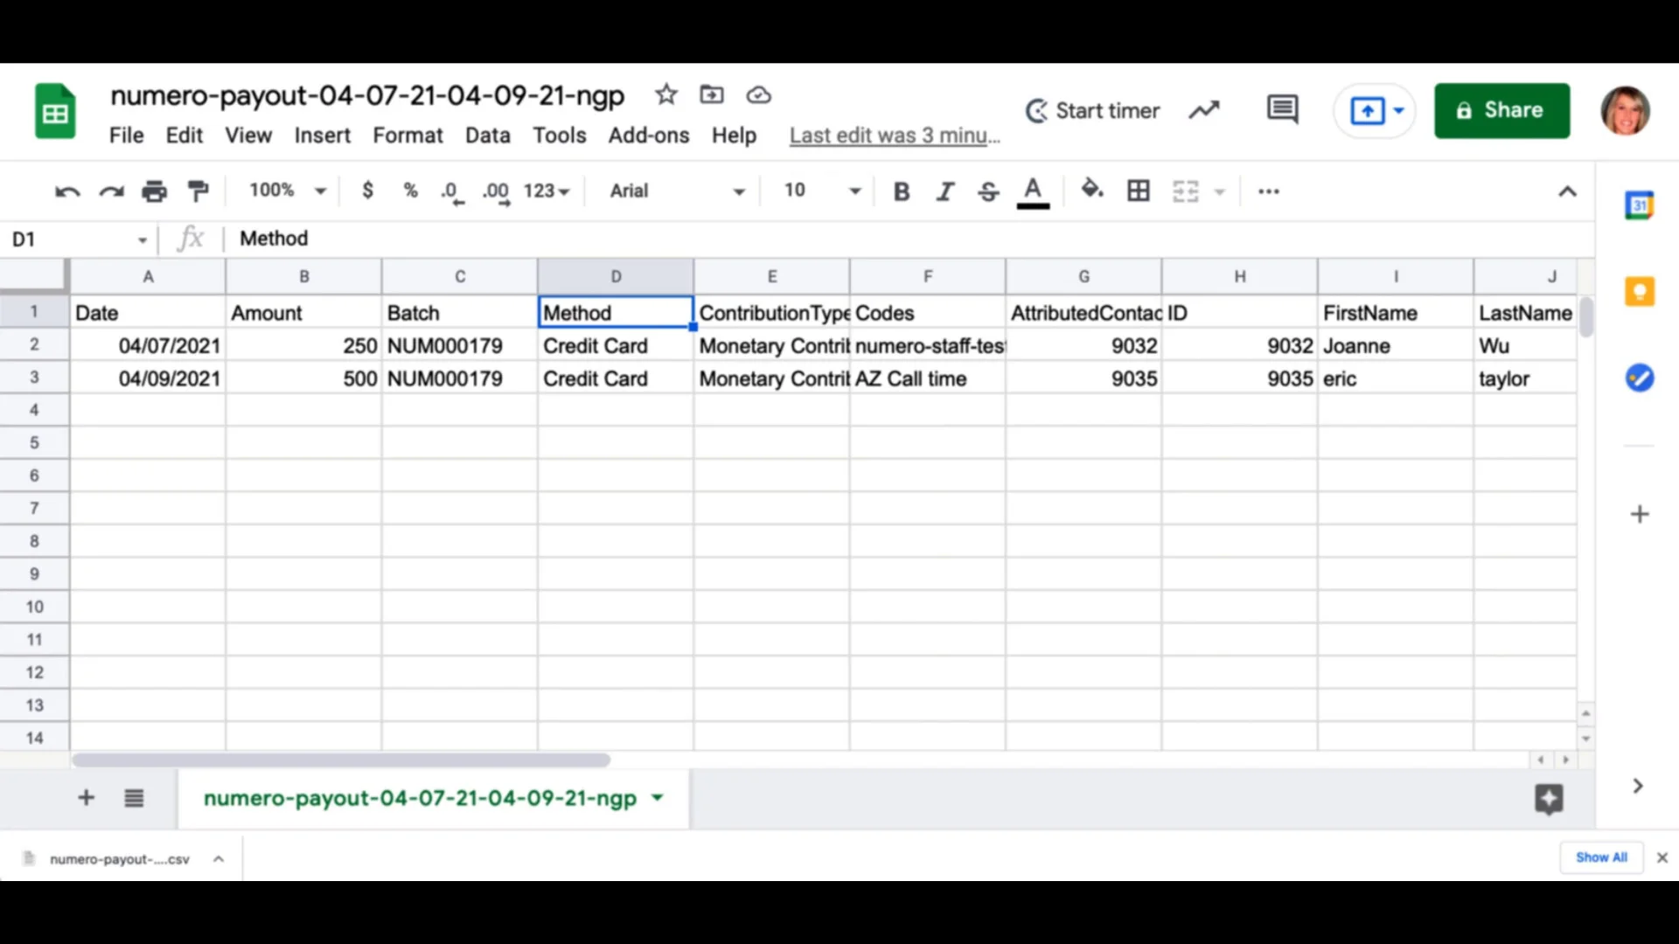Increase decimal places icon
The image size is (1679, 944).
click(496, 192)
